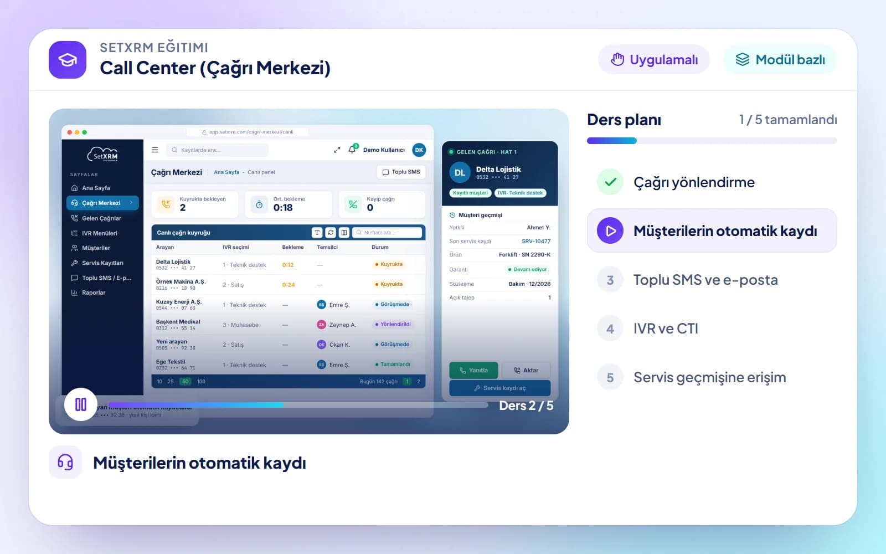
Task: Select lesson 3 Toplu SMS ve e-posta
Action: pyautogui.click(x=712, y=280)
